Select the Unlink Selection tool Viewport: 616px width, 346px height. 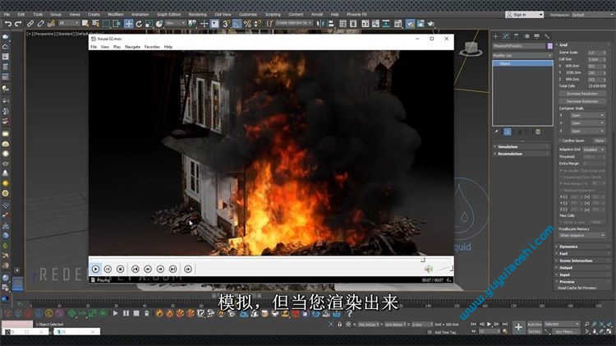point(40,24)
